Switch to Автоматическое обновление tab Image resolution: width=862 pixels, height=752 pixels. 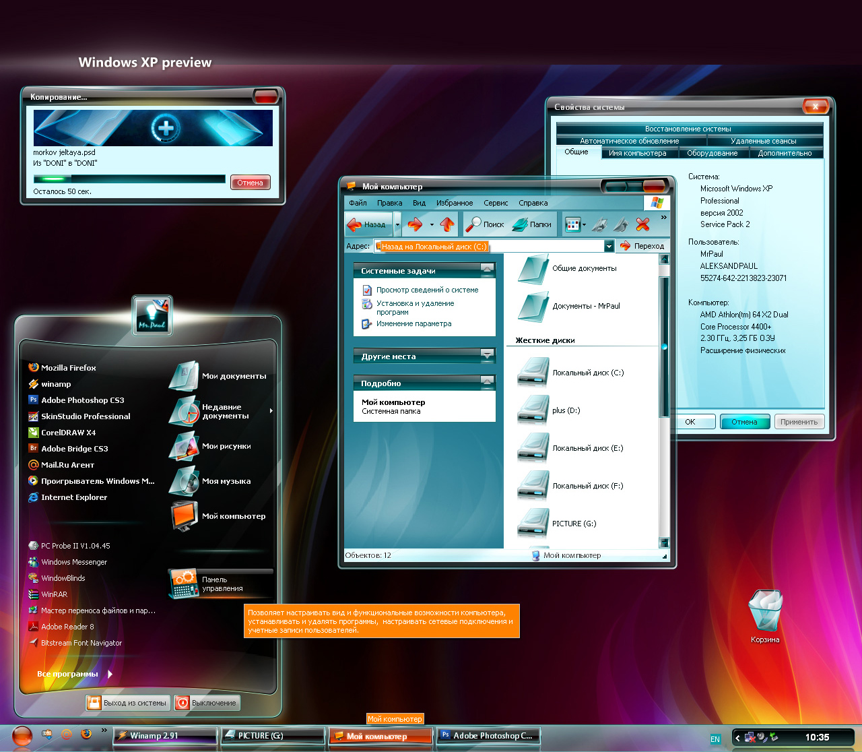(x=630, y=141)
